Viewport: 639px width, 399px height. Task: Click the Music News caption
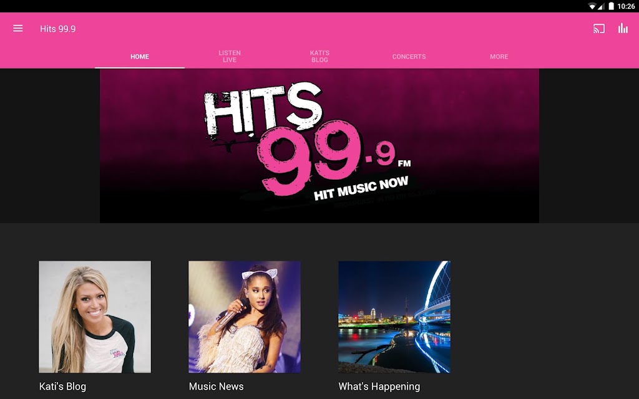(x=217, y=387)
